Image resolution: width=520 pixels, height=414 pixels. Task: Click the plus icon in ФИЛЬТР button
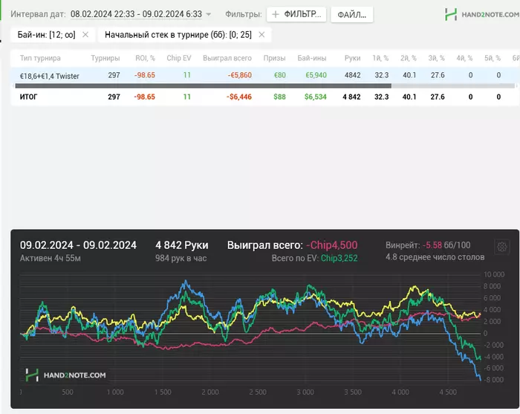coord(276,14)
